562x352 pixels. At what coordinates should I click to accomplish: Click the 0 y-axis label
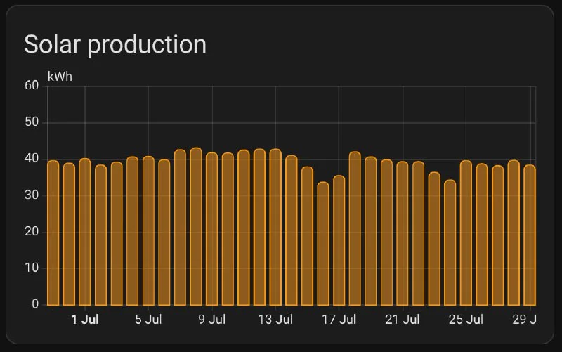[34, 304]
